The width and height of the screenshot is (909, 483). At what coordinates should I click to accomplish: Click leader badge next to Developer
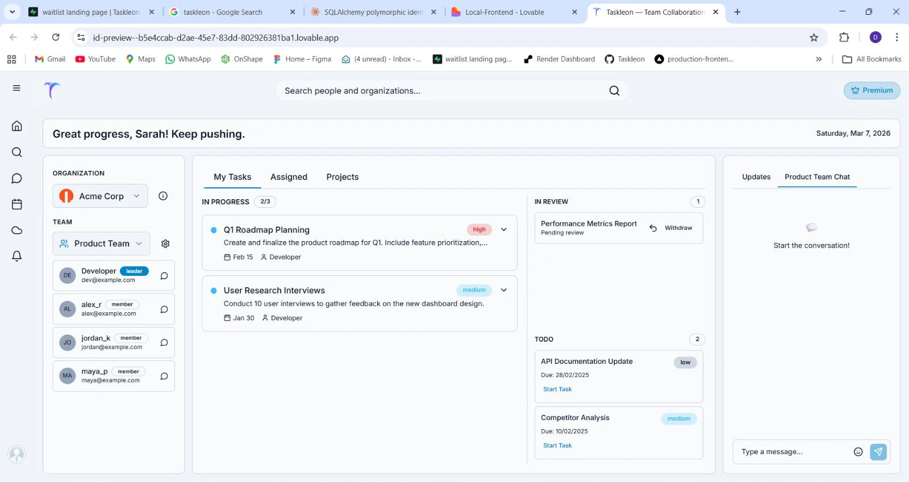[134, 271]
